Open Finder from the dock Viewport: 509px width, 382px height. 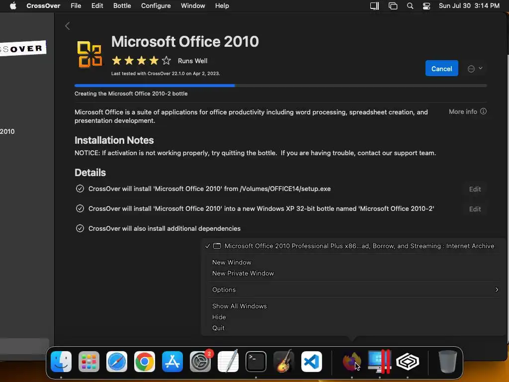61,361
